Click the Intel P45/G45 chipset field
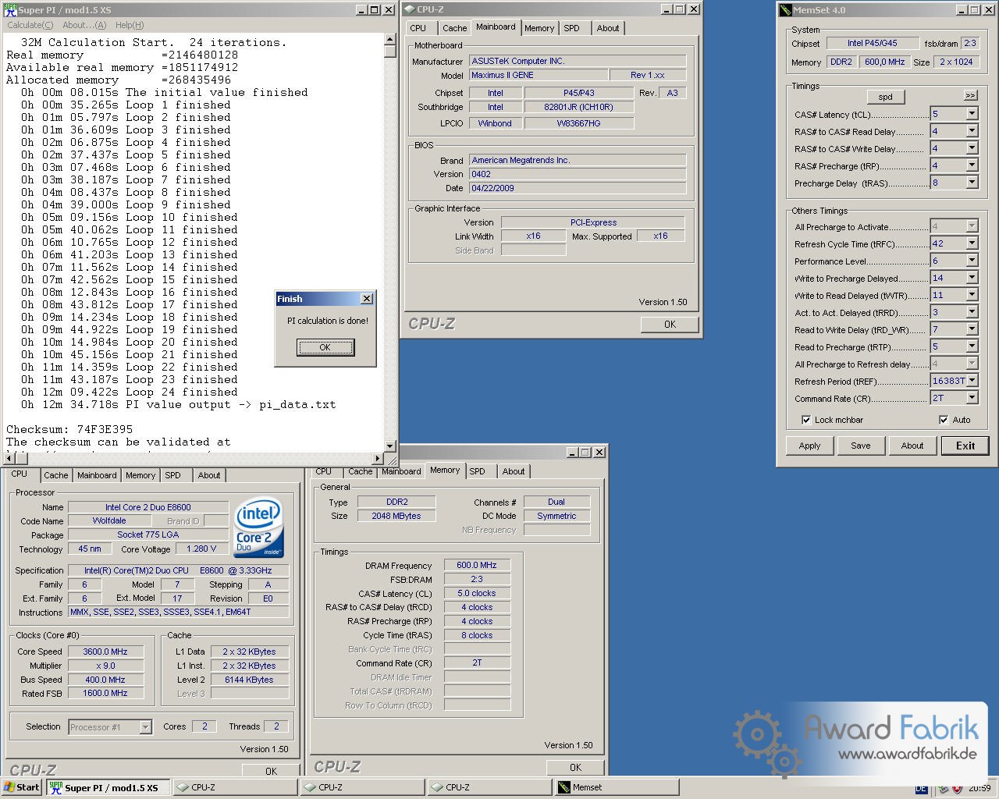Viewport: 999px width, 799px height. point(873,44)
